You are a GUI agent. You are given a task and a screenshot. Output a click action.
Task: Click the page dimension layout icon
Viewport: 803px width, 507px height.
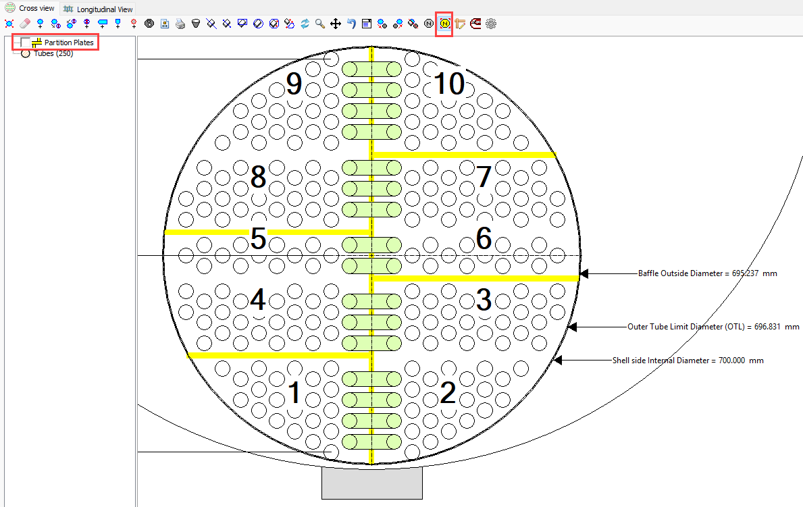click(164, 24)
